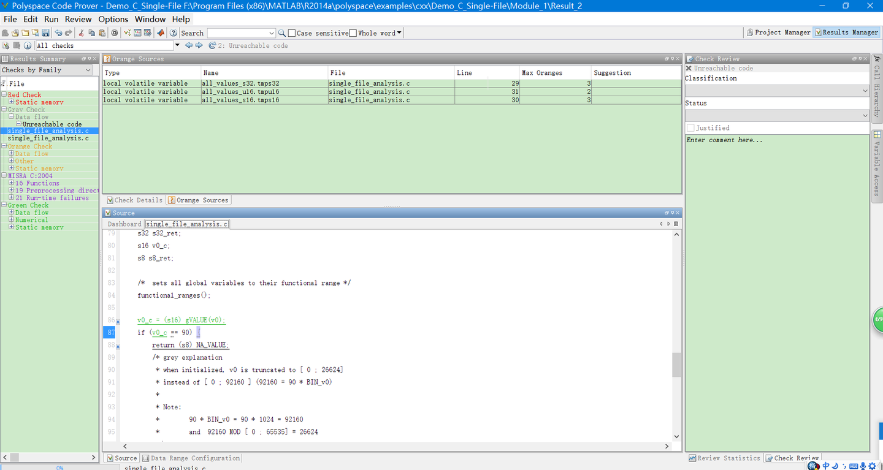This screenshot has width=883, height=470.
Task: Click the Paste clipboard toolbar icon
Action: point(102,33)
